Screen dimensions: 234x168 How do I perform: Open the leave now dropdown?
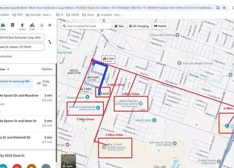coord(5,69)
